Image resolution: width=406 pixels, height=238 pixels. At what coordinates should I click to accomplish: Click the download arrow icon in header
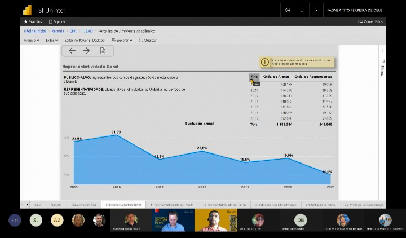tap(302, 10)
